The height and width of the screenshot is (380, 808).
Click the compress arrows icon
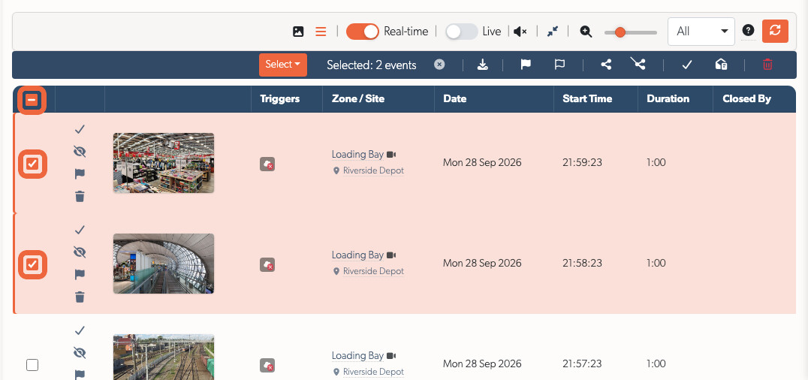pos(553,32)
